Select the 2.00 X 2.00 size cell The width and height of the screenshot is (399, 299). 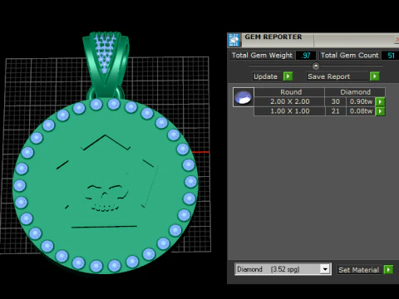[x=290, y=101]
